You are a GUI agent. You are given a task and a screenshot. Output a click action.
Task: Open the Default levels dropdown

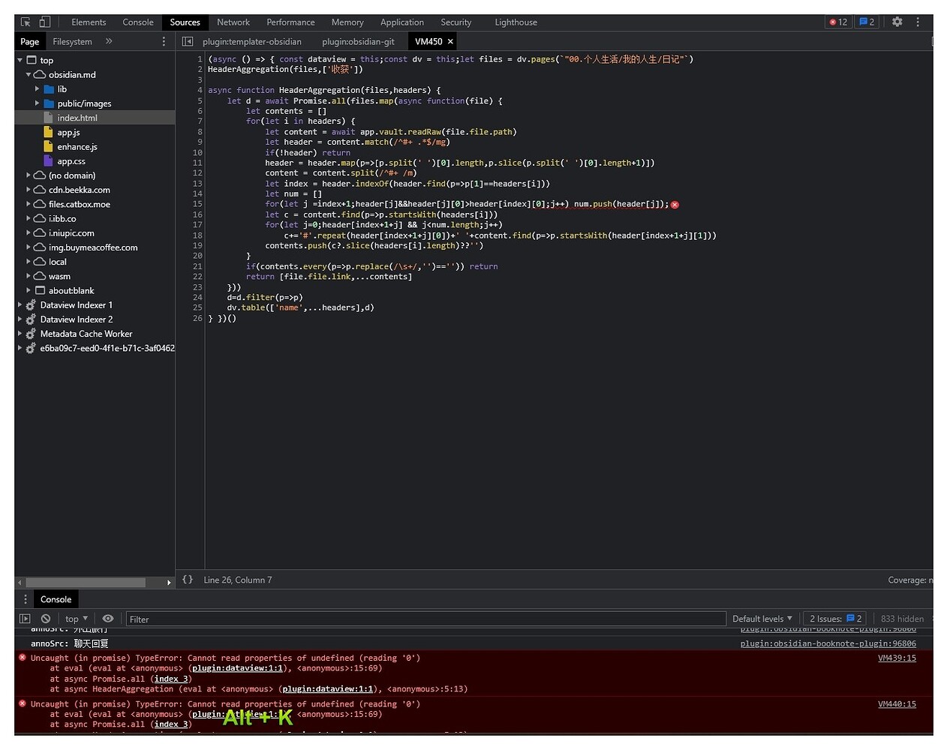(x=762, y=619)
